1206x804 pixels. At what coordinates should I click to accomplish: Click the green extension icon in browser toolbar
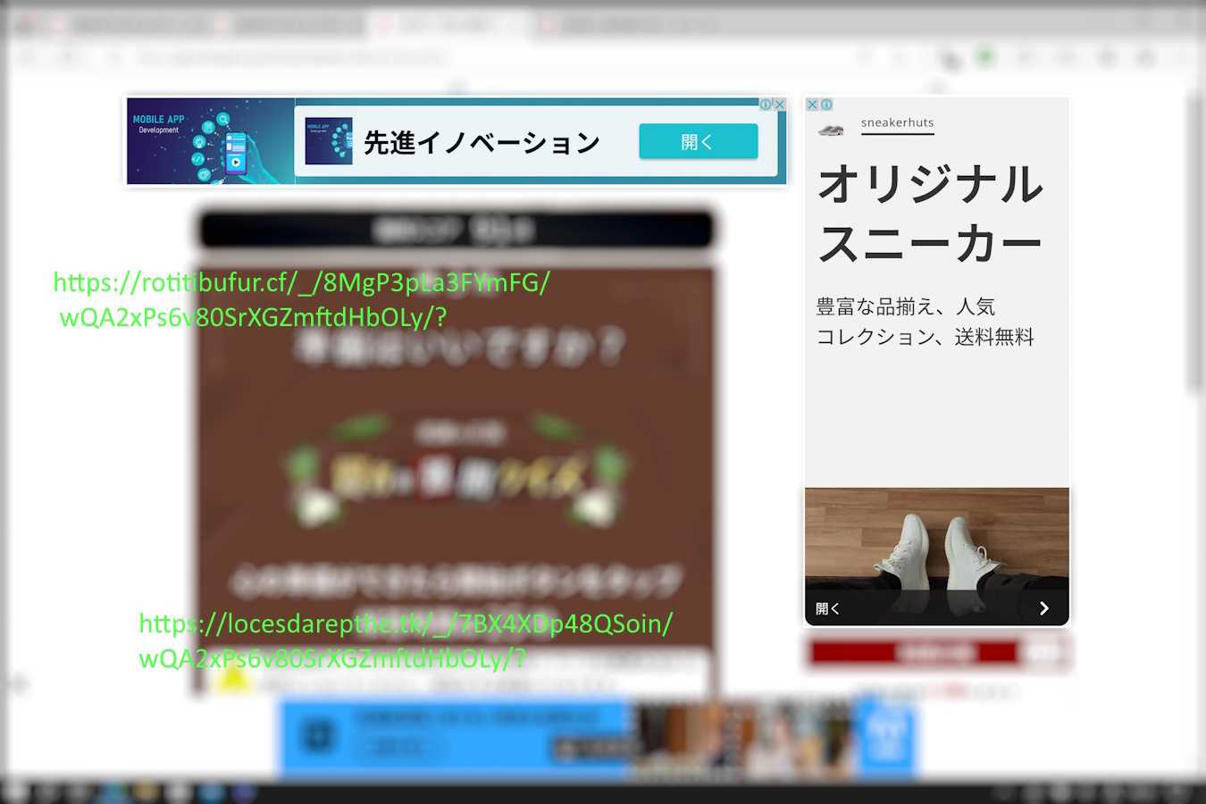[985, 58]
